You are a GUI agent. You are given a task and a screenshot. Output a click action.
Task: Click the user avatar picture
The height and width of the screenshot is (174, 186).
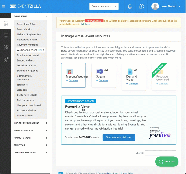click(x=155, y=6)
